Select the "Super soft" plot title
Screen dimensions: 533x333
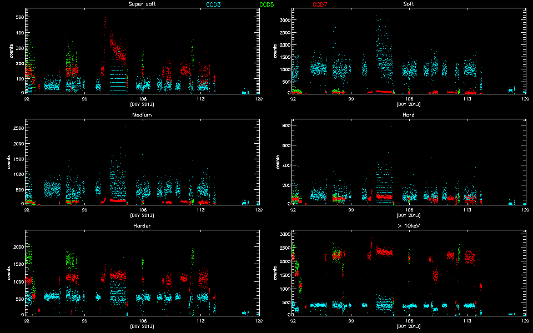coord(141,4)
